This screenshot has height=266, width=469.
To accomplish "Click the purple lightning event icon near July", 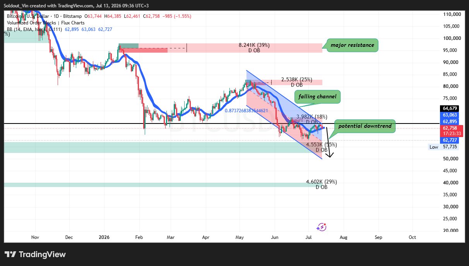I will click(x=322, y=227).
